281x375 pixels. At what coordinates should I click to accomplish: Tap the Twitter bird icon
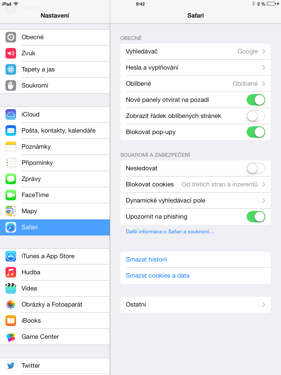tap(11, 366)
